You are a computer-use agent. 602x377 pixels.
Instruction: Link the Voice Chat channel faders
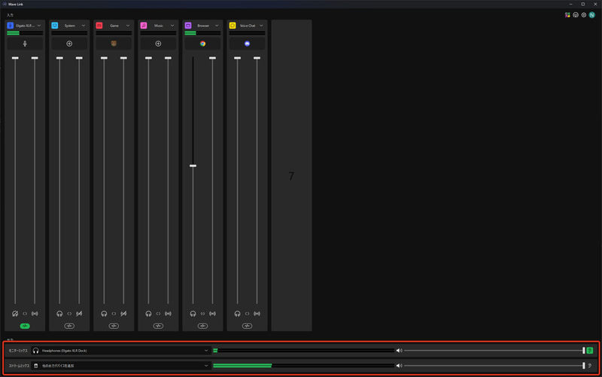click(x=248, y=314)
